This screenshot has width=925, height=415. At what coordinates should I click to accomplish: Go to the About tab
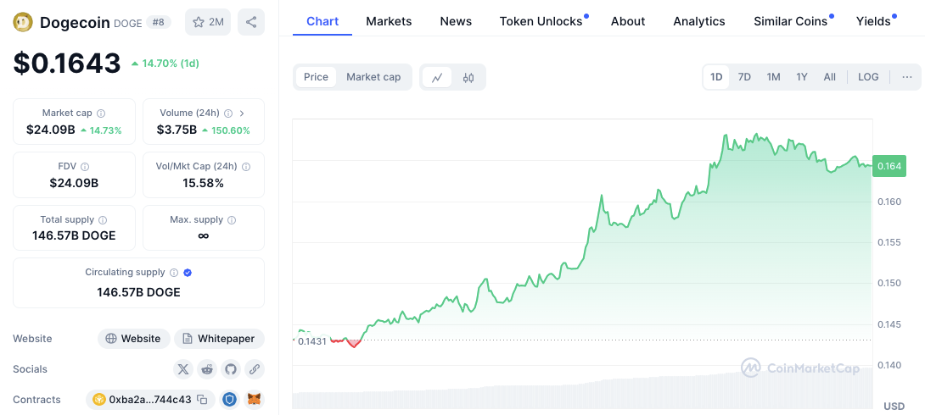click(x=628, y=22)
